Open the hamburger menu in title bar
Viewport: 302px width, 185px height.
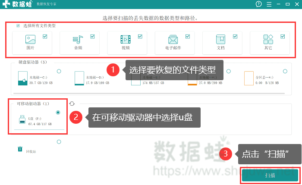point(269,4)
